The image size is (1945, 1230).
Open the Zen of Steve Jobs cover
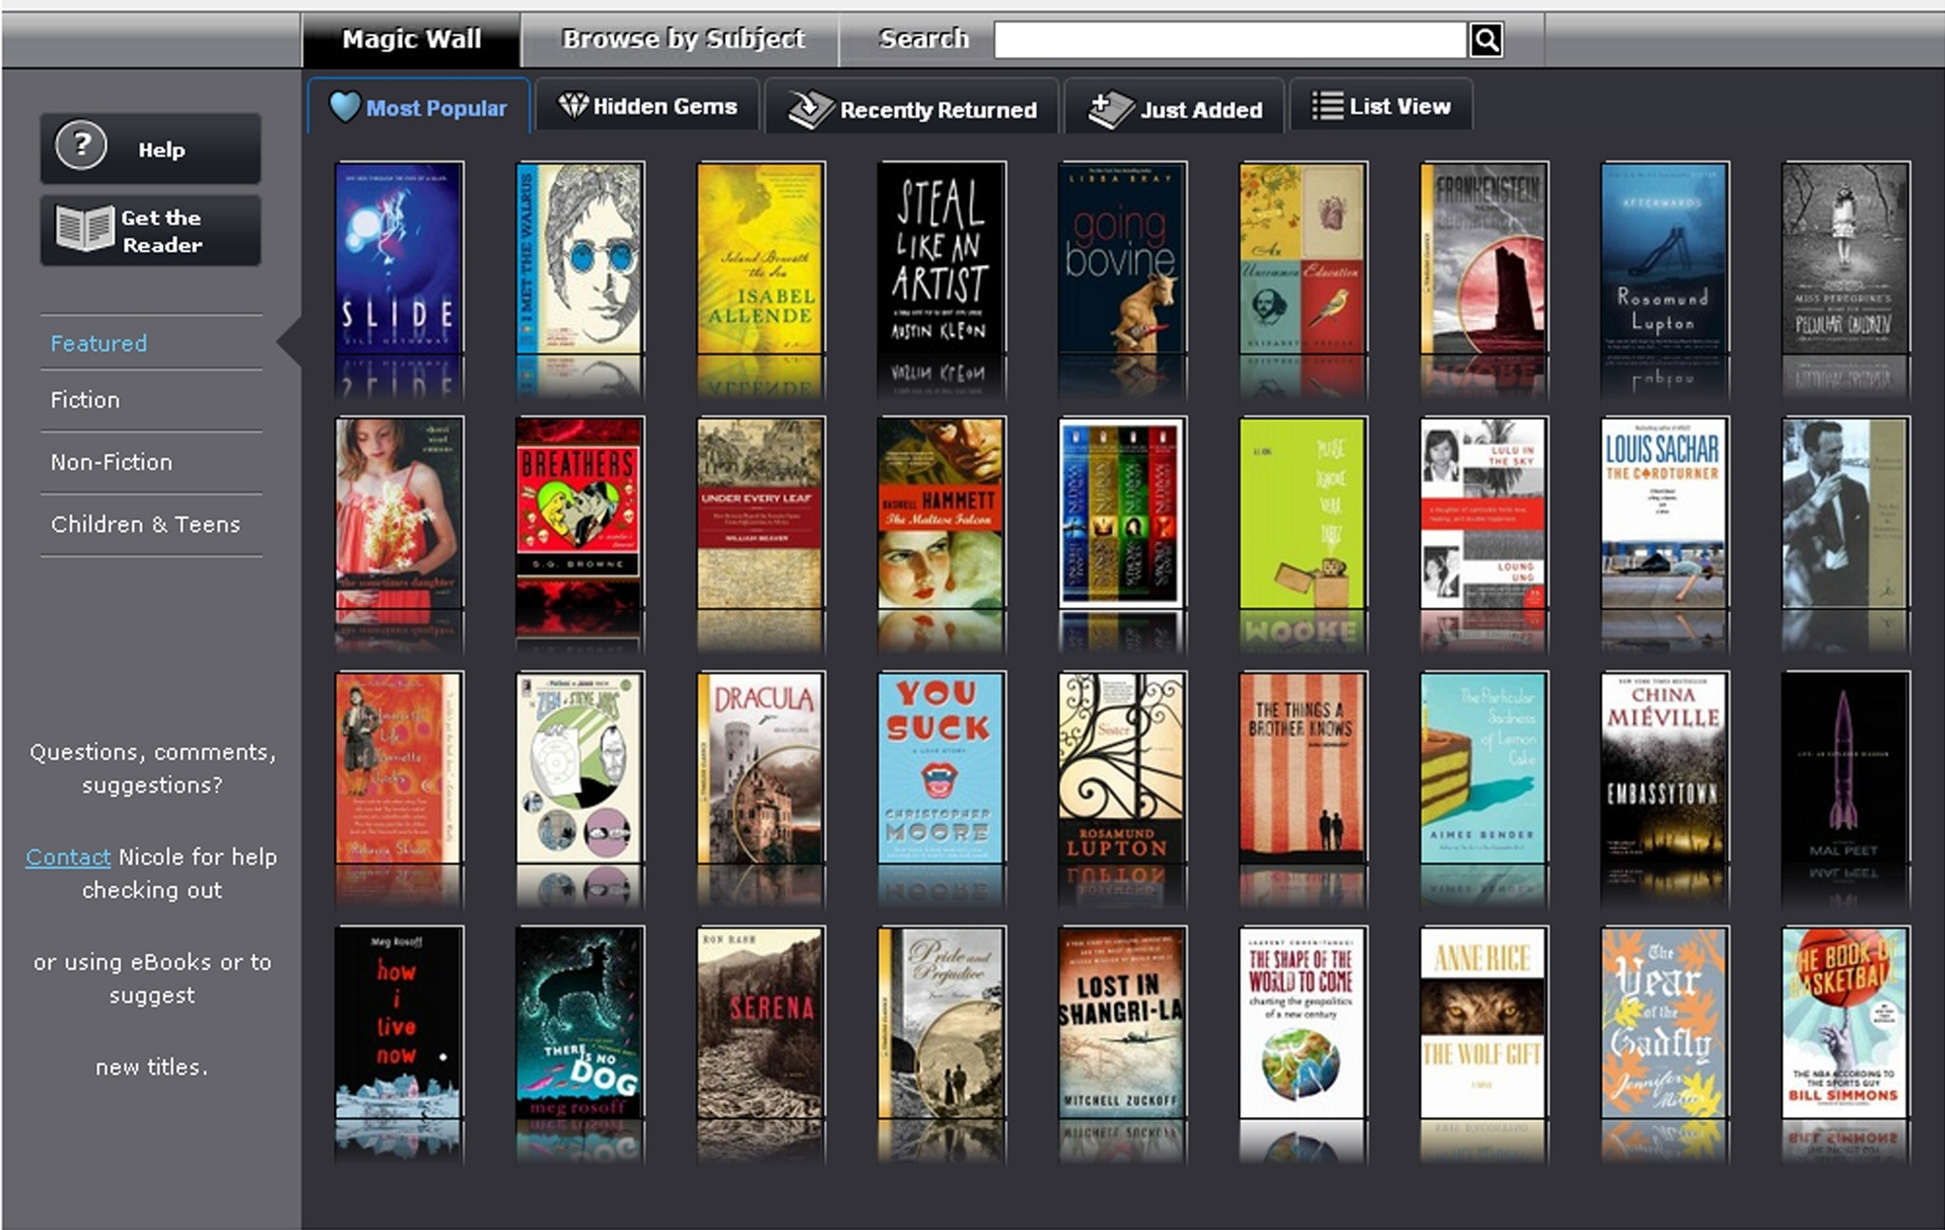579,768
